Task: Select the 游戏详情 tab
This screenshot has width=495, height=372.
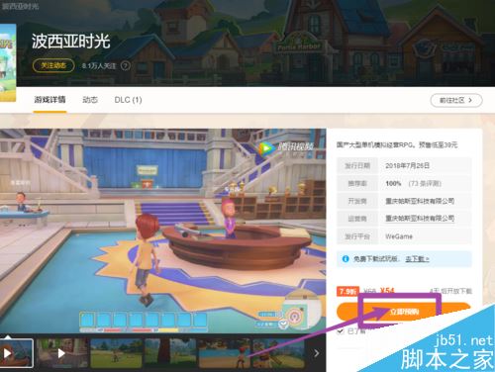Action: (49, 100)
